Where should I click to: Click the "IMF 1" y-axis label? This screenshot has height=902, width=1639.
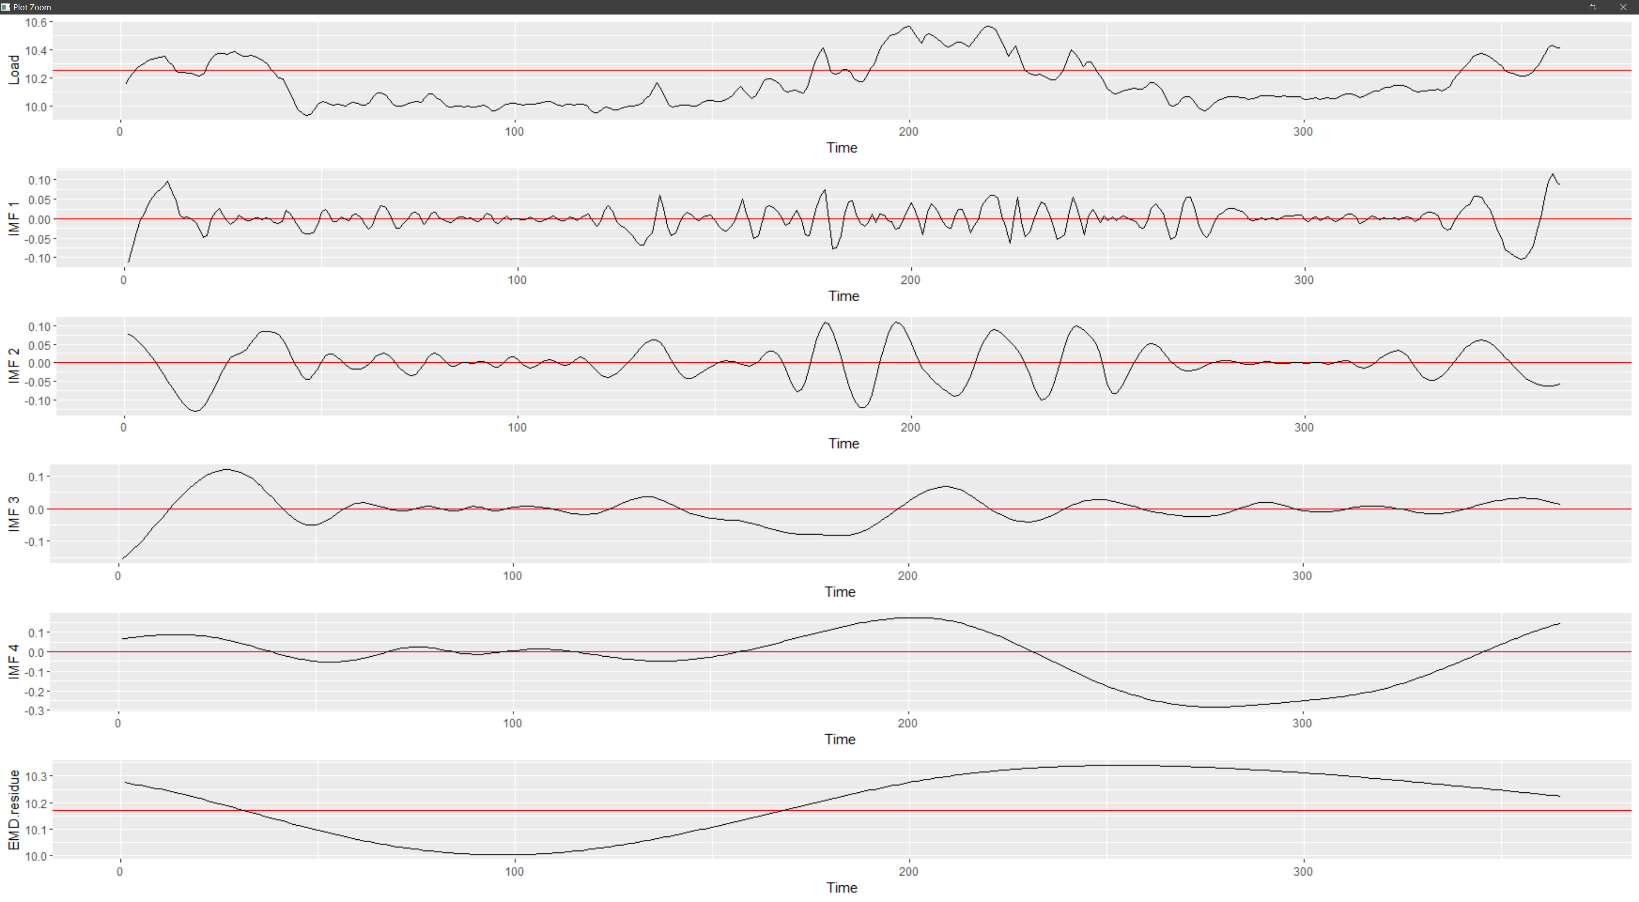(13, 219)
